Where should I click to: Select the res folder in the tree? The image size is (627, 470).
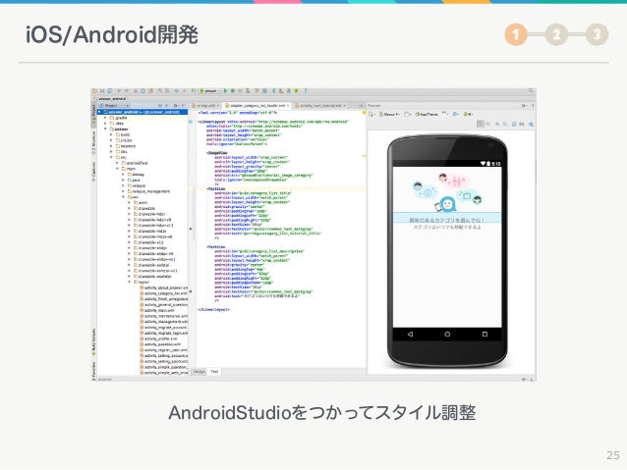pyautogui.click(x=134, y=197)
